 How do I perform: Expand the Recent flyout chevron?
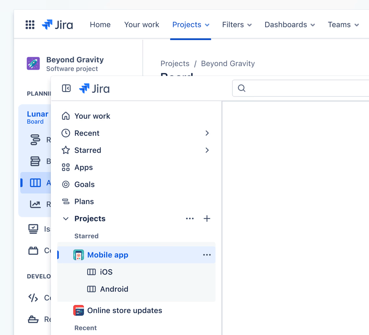point(207,133)
